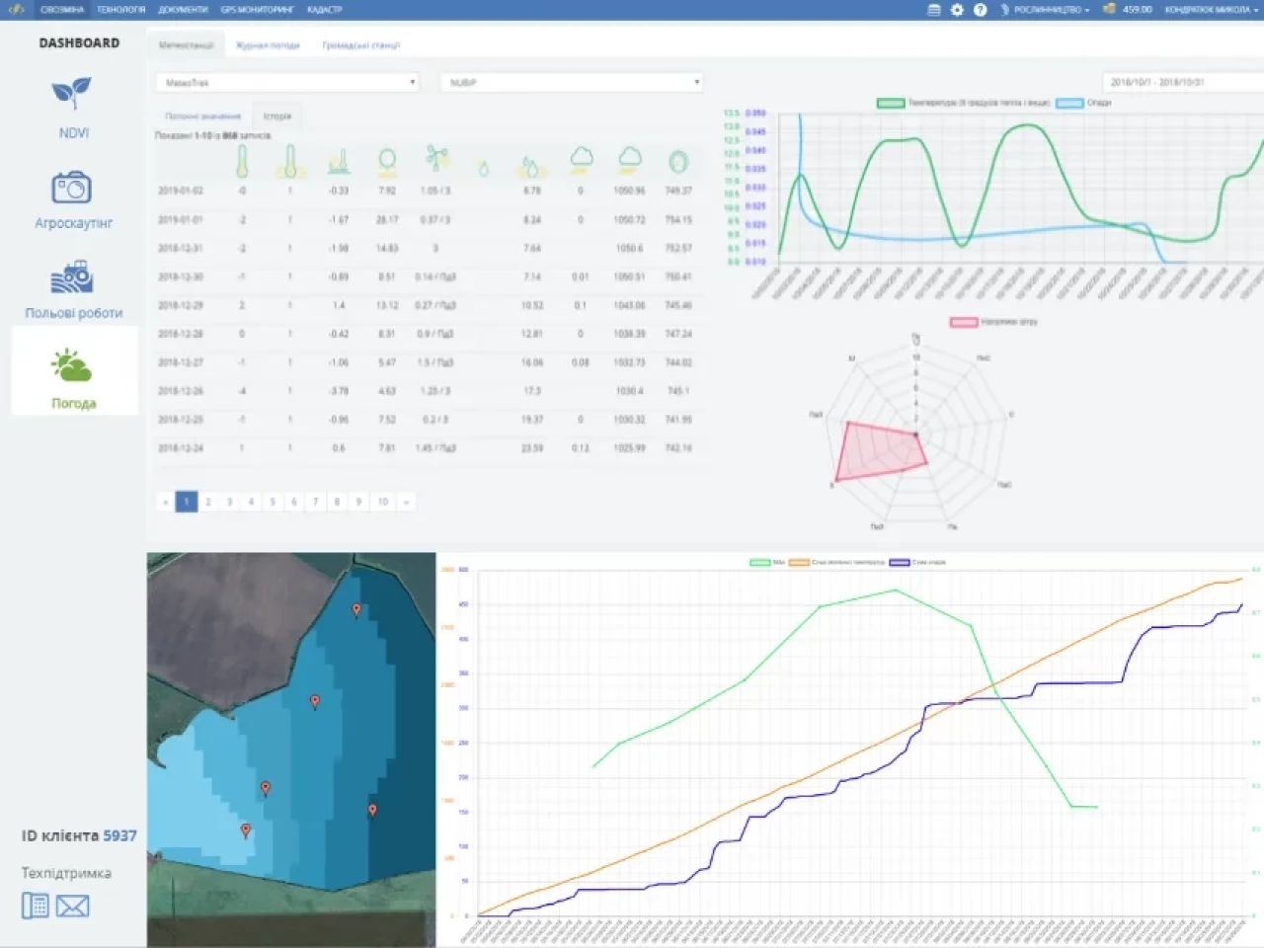Screen dimensions: 1264x948
Task: Select the Погода weather icon
Action: coord(72,366)
